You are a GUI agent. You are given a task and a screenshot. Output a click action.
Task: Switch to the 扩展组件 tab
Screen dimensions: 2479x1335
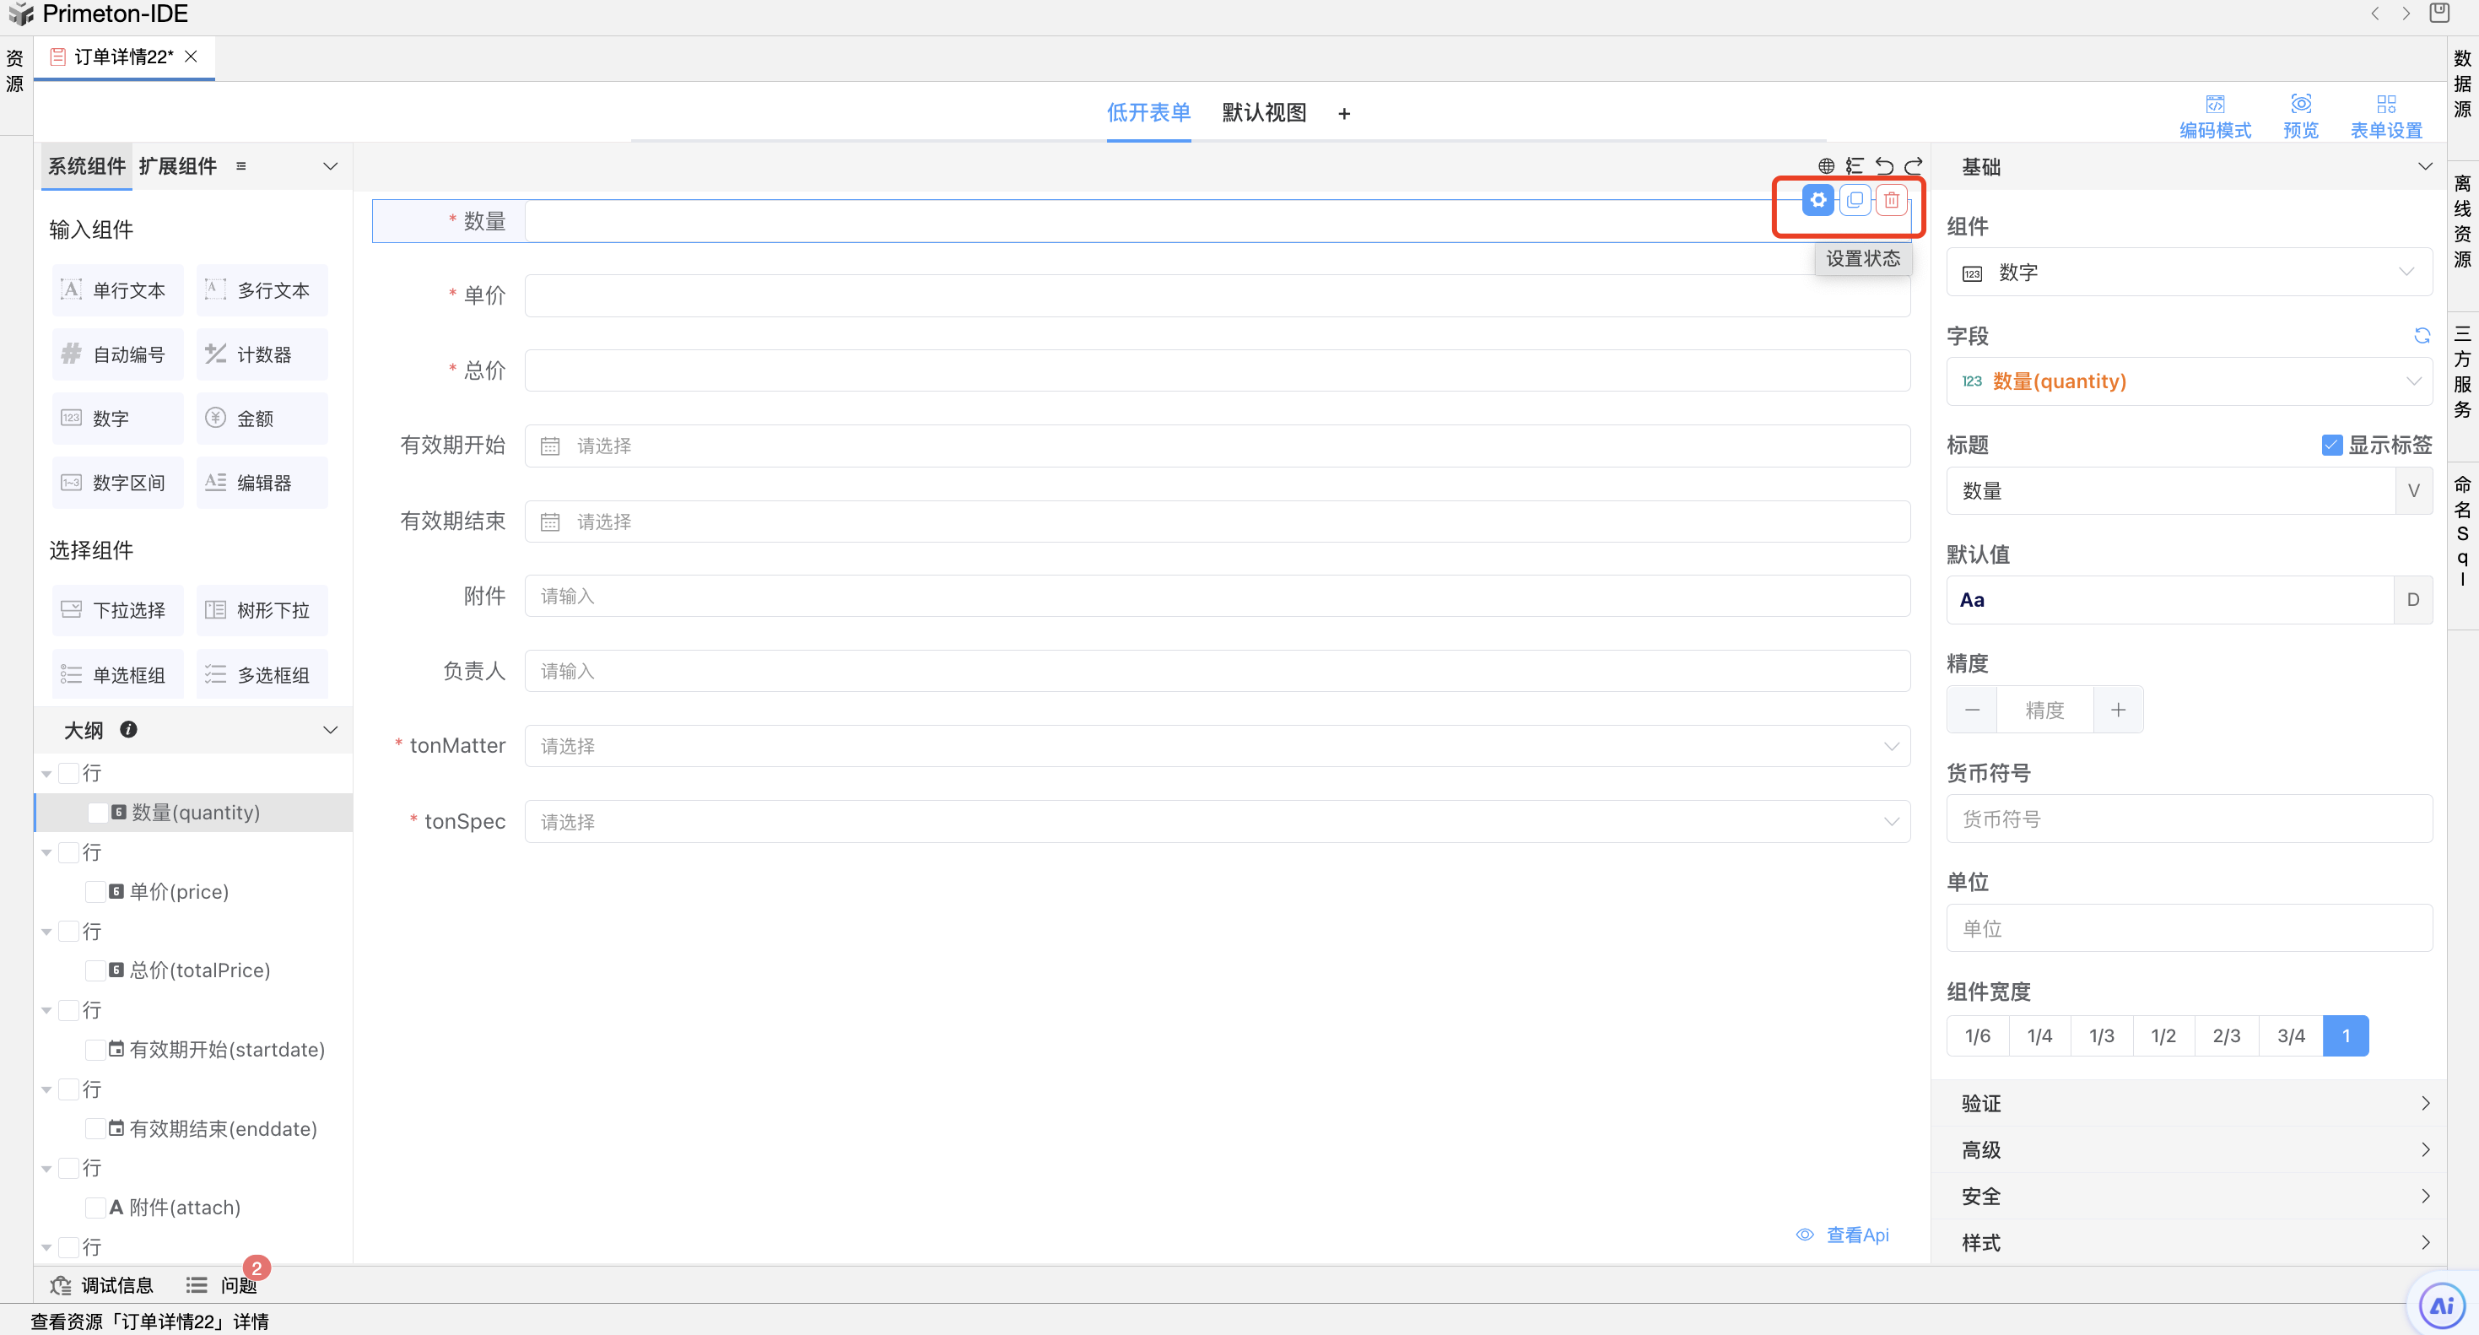tap(178, 165)
